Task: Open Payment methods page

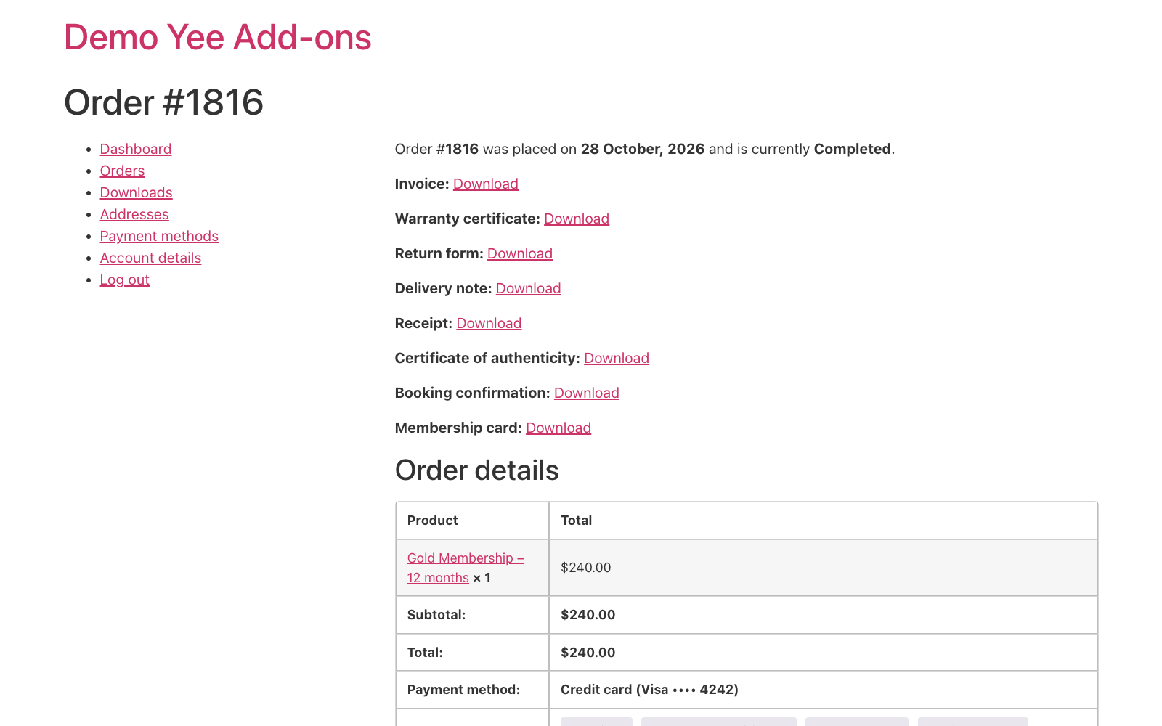Action: [159, 236]
